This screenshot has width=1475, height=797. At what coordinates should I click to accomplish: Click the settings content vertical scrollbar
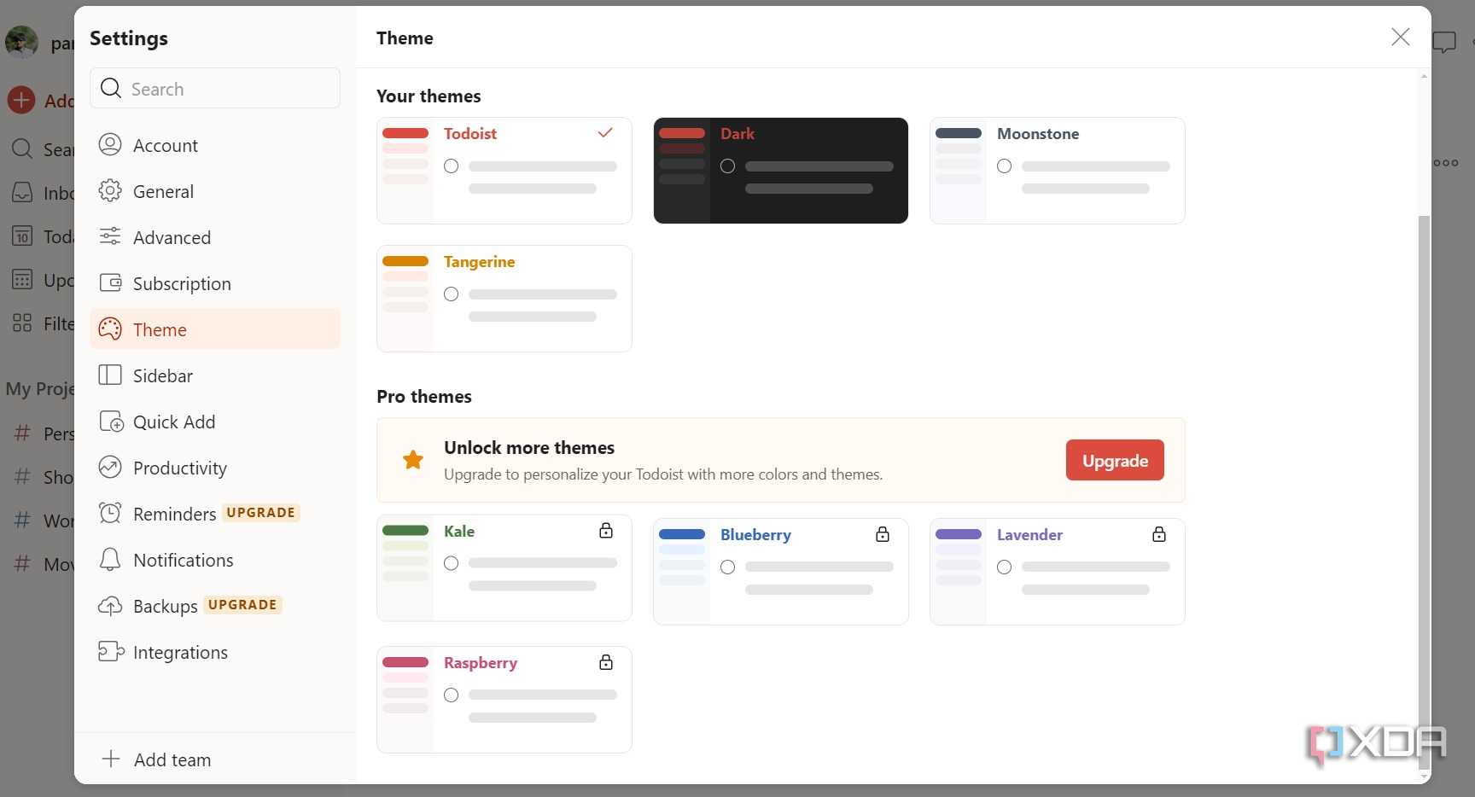click(1423, 491)
